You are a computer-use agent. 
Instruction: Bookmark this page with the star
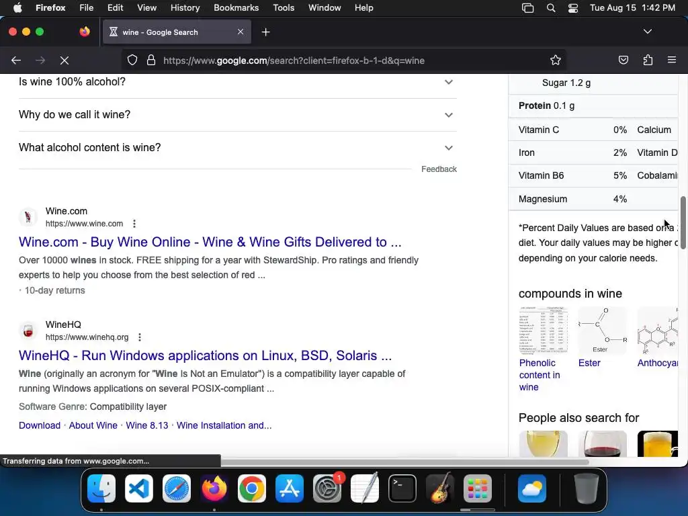coord(556,60)
